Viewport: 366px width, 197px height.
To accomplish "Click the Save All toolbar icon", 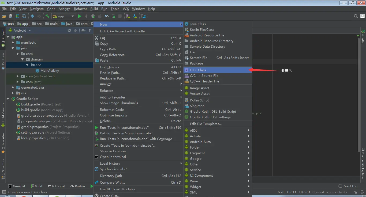I will [x=11, y=16].
